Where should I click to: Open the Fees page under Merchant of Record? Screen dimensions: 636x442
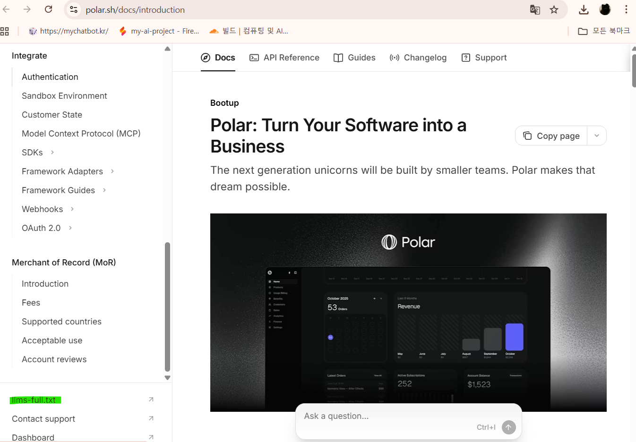pos(31,303)
